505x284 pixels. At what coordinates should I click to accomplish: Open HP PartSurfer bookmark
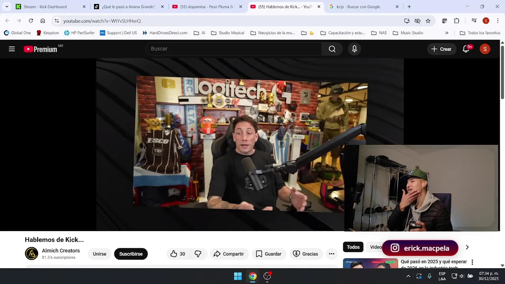[79, 33]
